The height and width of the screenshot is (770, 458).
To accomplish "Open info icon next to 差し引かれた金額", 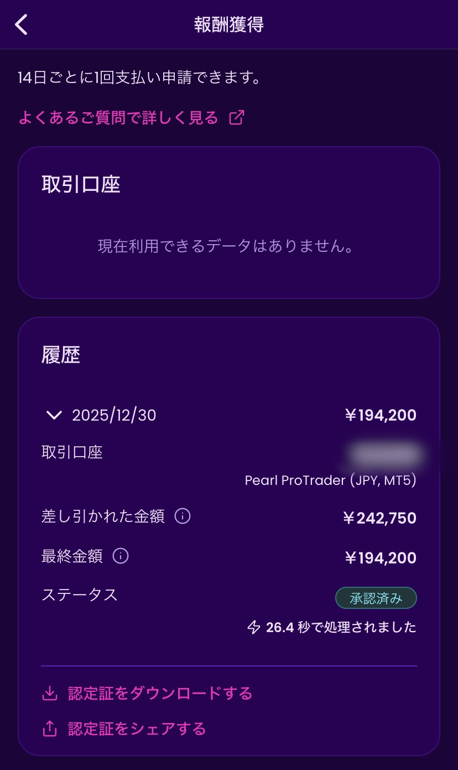I will 183,516.
